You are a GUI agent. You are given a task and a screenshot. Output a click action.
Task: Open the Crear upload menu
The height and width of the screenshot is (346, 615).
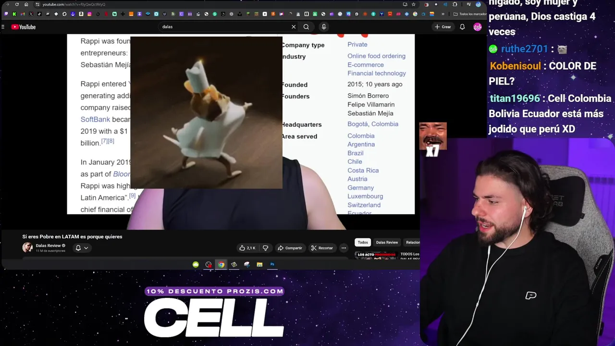coord(443,27)
